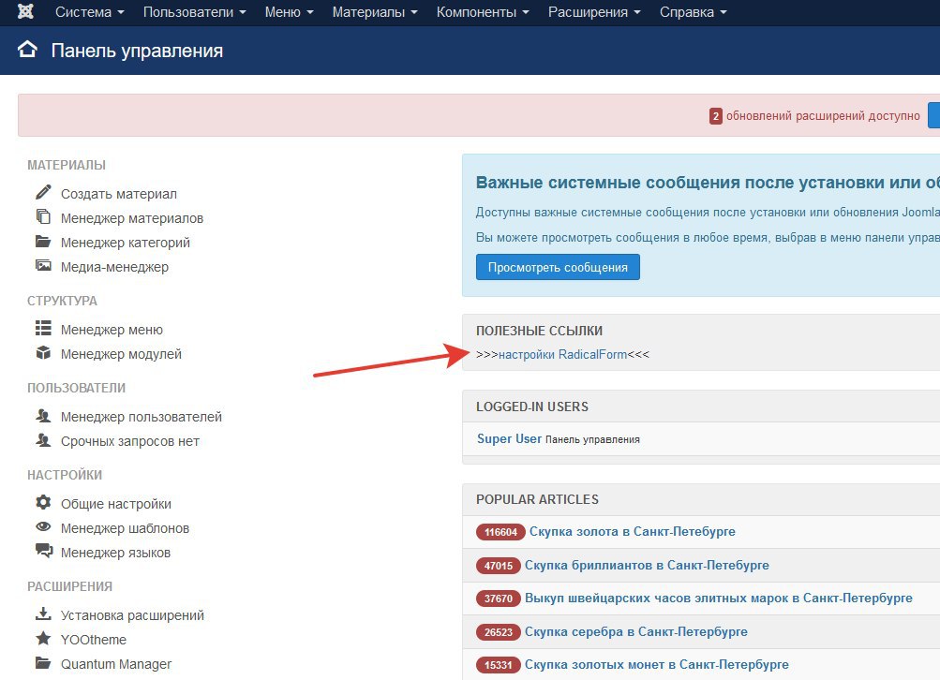Open the Система dropdown menu
Viewport: 940px width, 680px height.
90,12
